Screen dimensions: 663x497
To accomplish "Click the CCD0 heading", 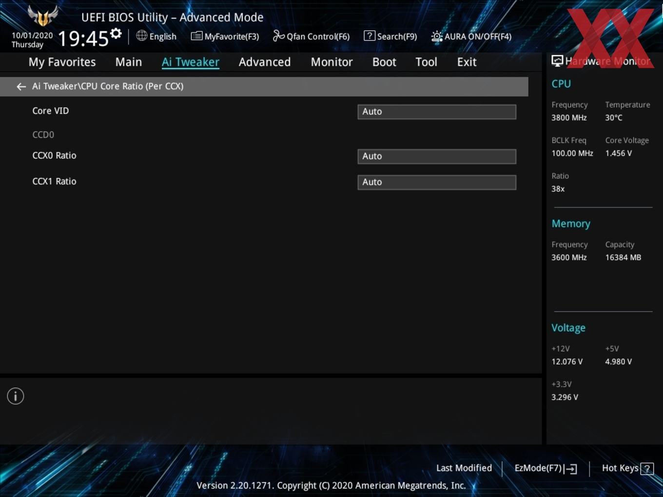I will click(43, 134).
